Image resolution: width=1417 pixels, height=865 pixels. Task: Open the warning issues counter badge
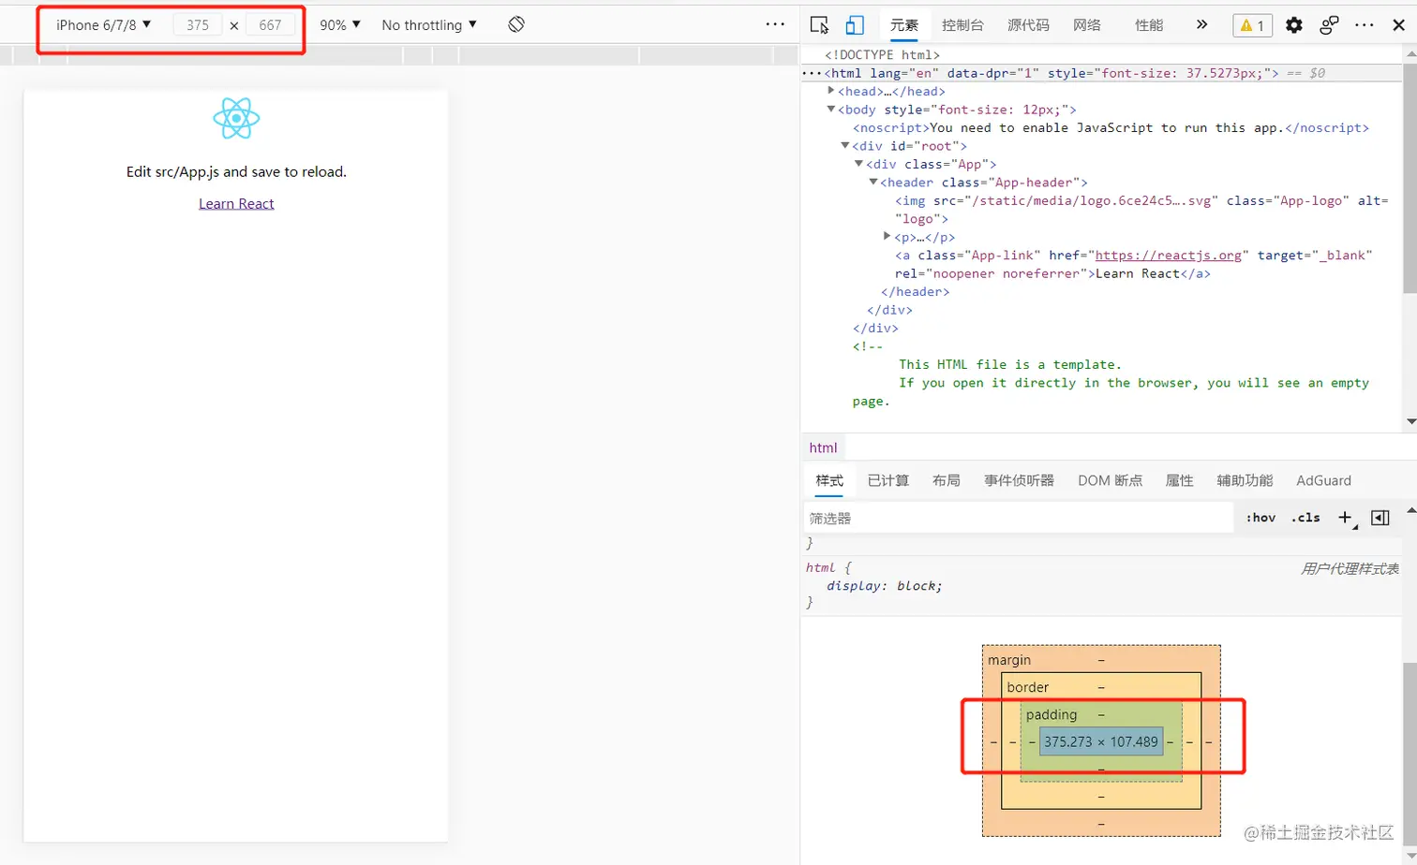(1252, 25)
